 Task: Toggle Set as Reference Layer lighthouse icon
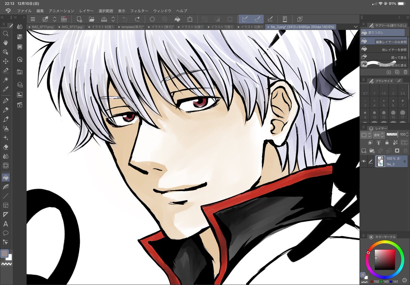tap(379, 142)
